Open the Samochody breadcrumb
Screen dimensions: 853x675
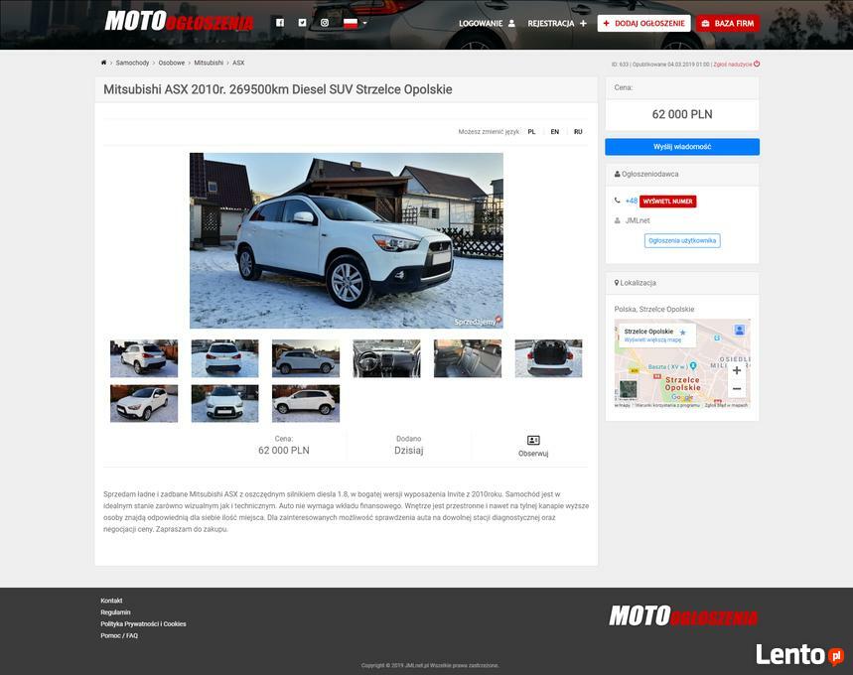click(x=132, y=64)
